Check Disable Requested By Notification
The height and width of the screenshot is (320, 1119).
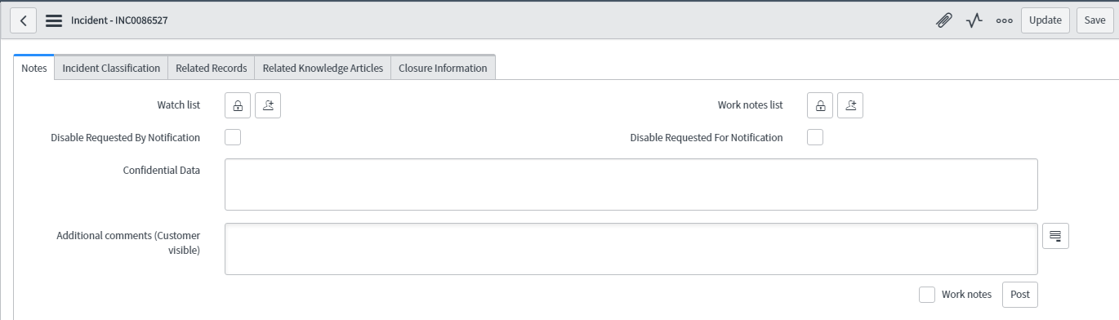233,137
